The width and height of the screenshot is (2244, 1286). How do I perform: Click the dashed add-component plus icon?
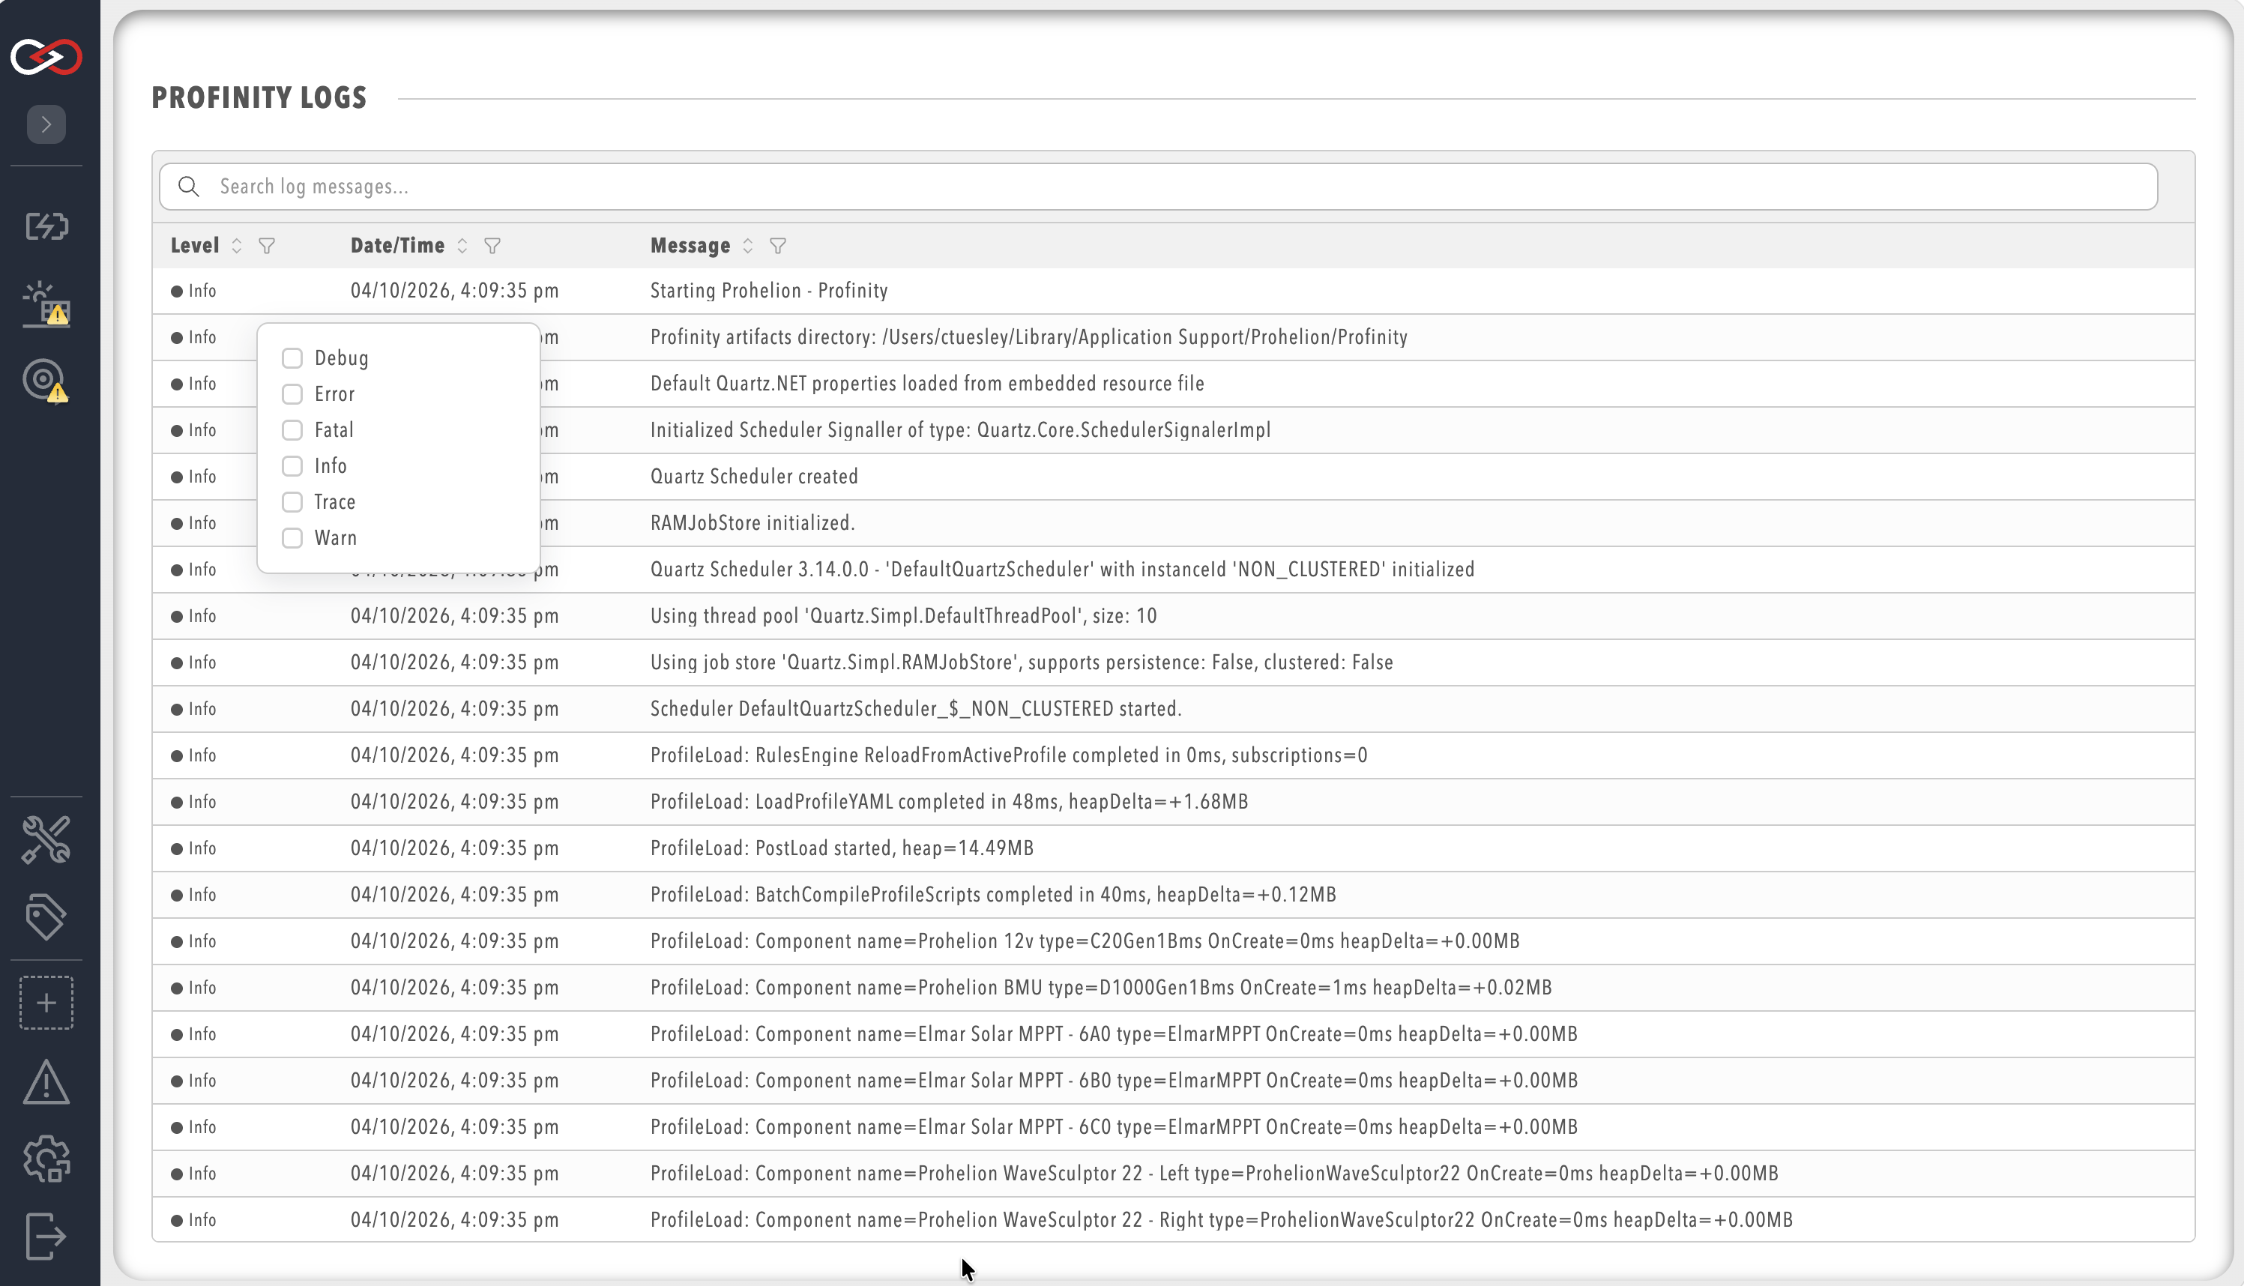[x=46, y=1003]
